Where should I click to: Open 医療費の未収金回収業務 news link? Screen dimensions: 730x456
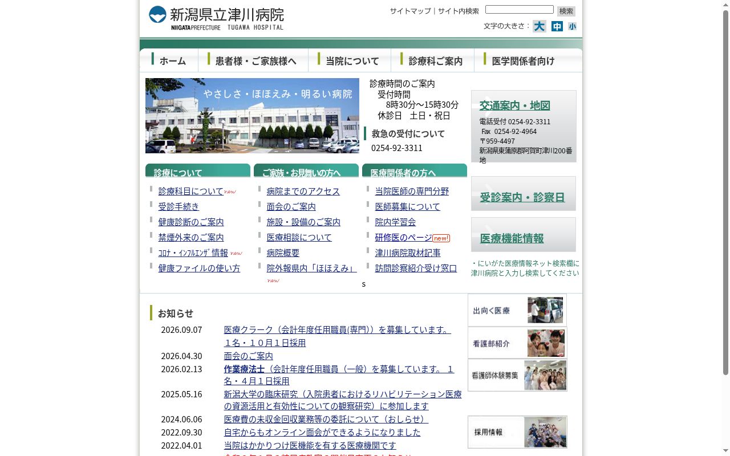pyautogui.click(x=326, y=419)
